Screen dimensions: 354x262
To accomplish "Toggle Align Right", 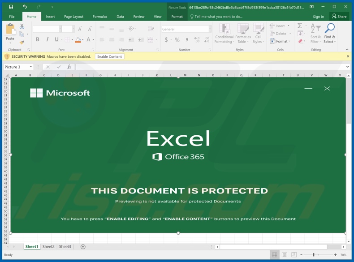I will click(x=121, y=40).
